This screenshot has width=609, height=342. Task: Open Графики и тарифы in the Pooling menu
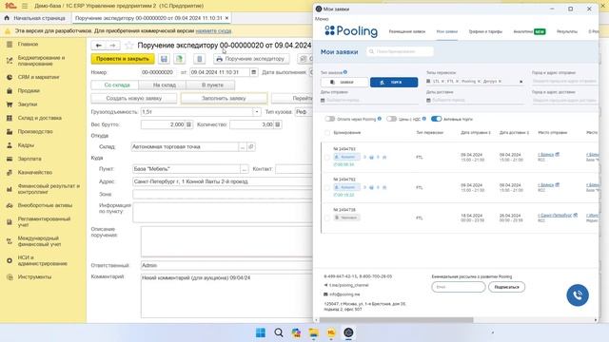(x=485, y=31)
